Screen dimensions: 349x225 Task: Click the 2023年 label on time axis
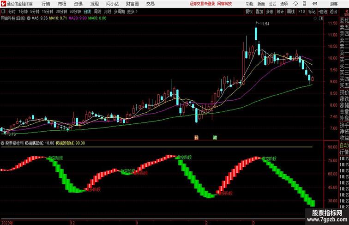pyautogui.click(x=7, y=223)
